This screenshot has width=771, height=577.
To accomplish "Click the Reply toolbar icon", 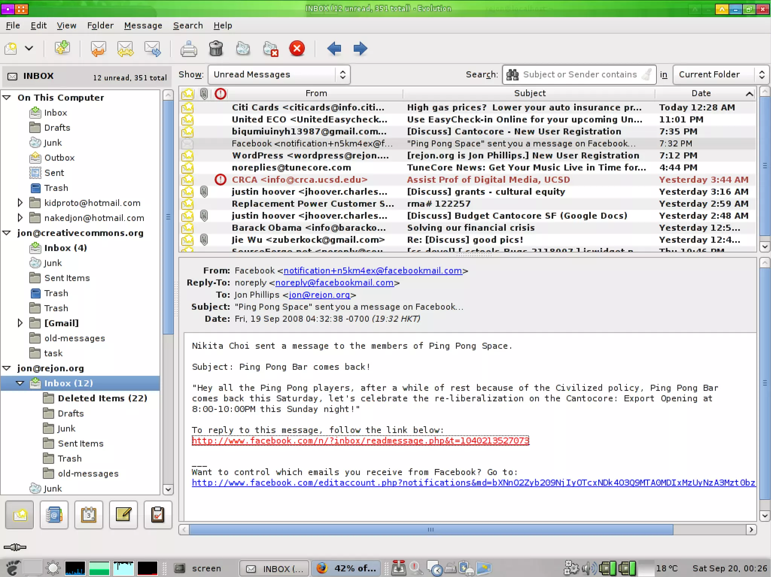I will pyautogui.click(x=98, y=48).
